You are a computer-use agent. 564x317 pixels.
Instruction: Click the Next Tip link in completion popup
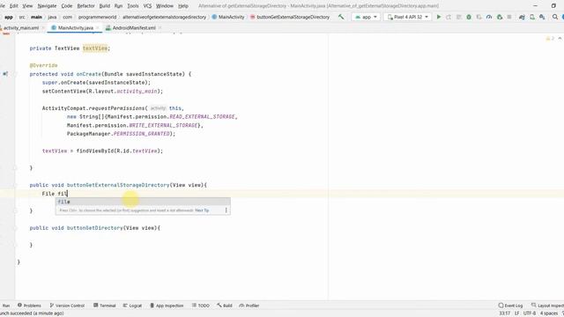[x=202, y=210]
